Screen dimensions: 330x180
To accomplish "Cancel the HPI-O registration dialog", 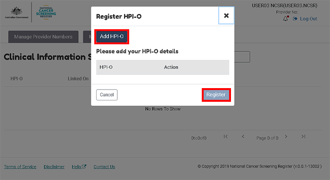I will [x=107, y=95].
